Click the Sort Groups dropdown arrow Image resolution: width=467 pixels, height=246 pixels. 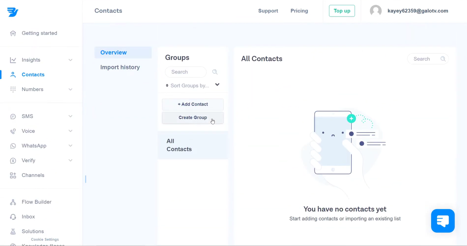217,85
